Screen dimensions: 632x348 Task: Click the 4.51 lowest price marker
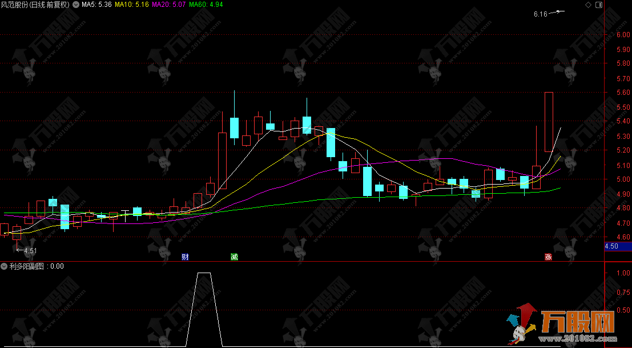tap(29, 250)
